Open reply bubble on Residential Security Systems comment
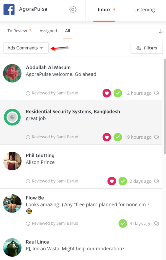166x260 pixels. tap(157, 137)
